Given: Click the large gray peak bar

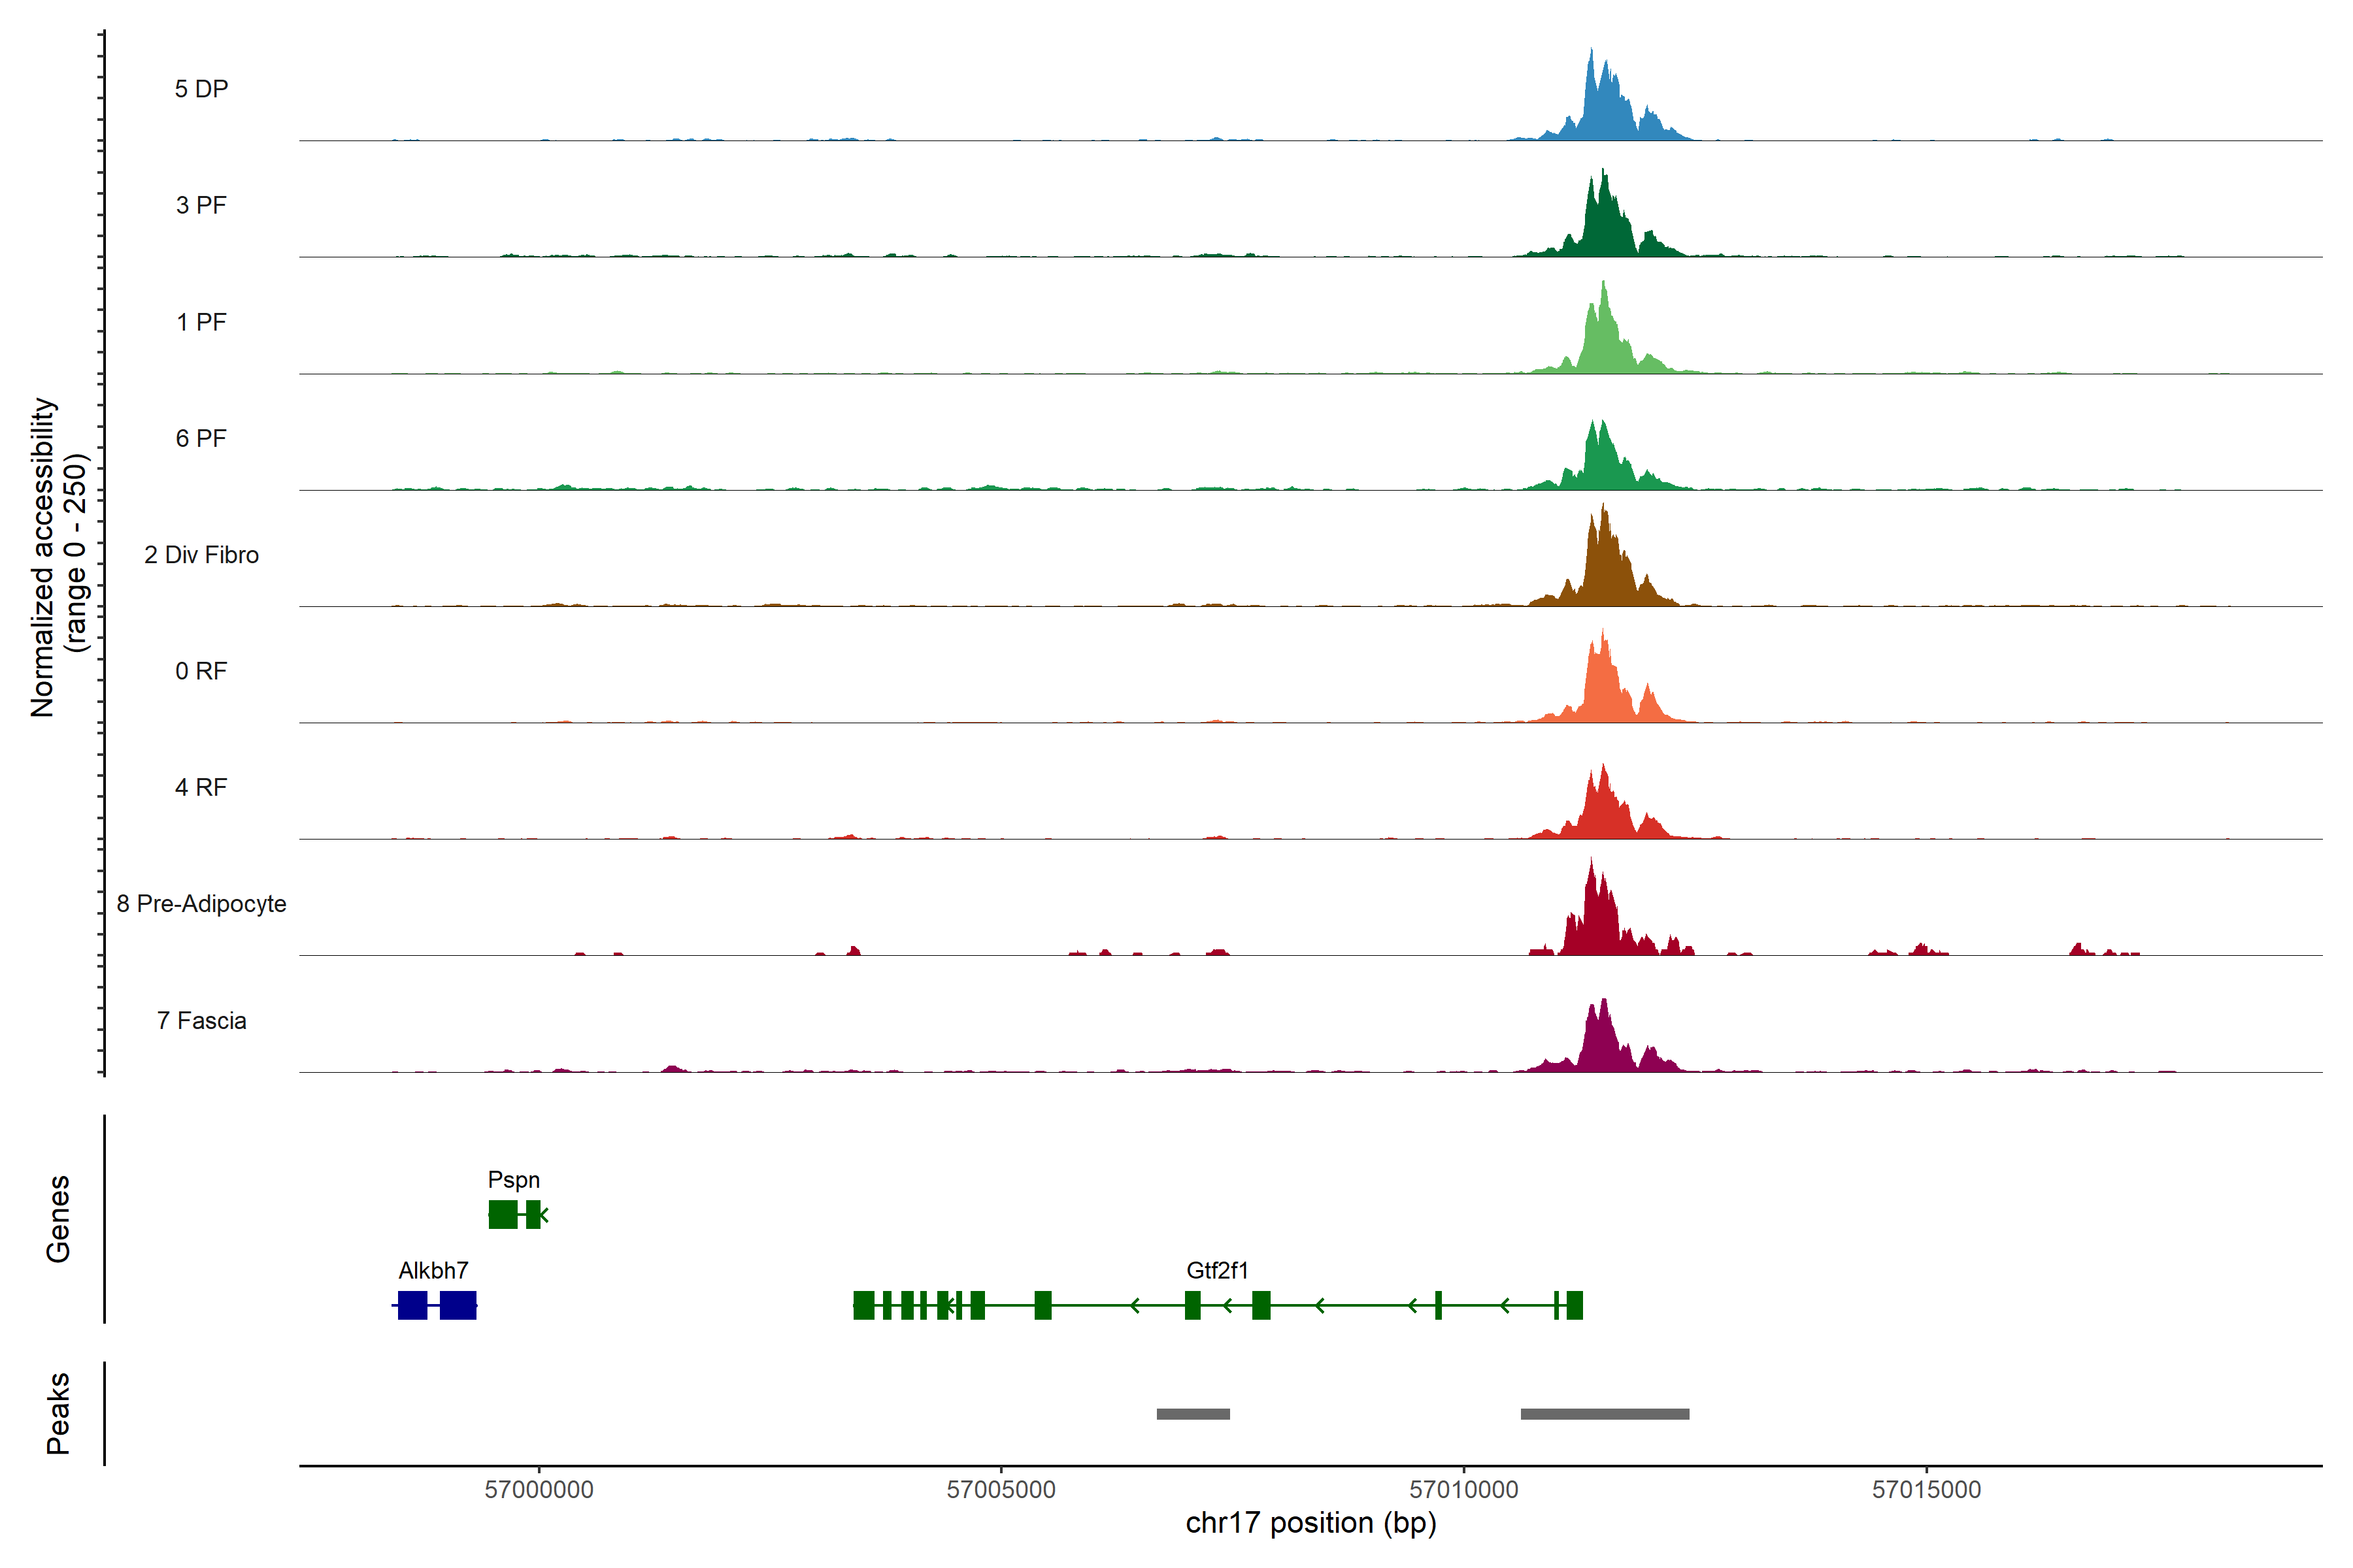Looking at the screenshot, I should 1605,1414.
